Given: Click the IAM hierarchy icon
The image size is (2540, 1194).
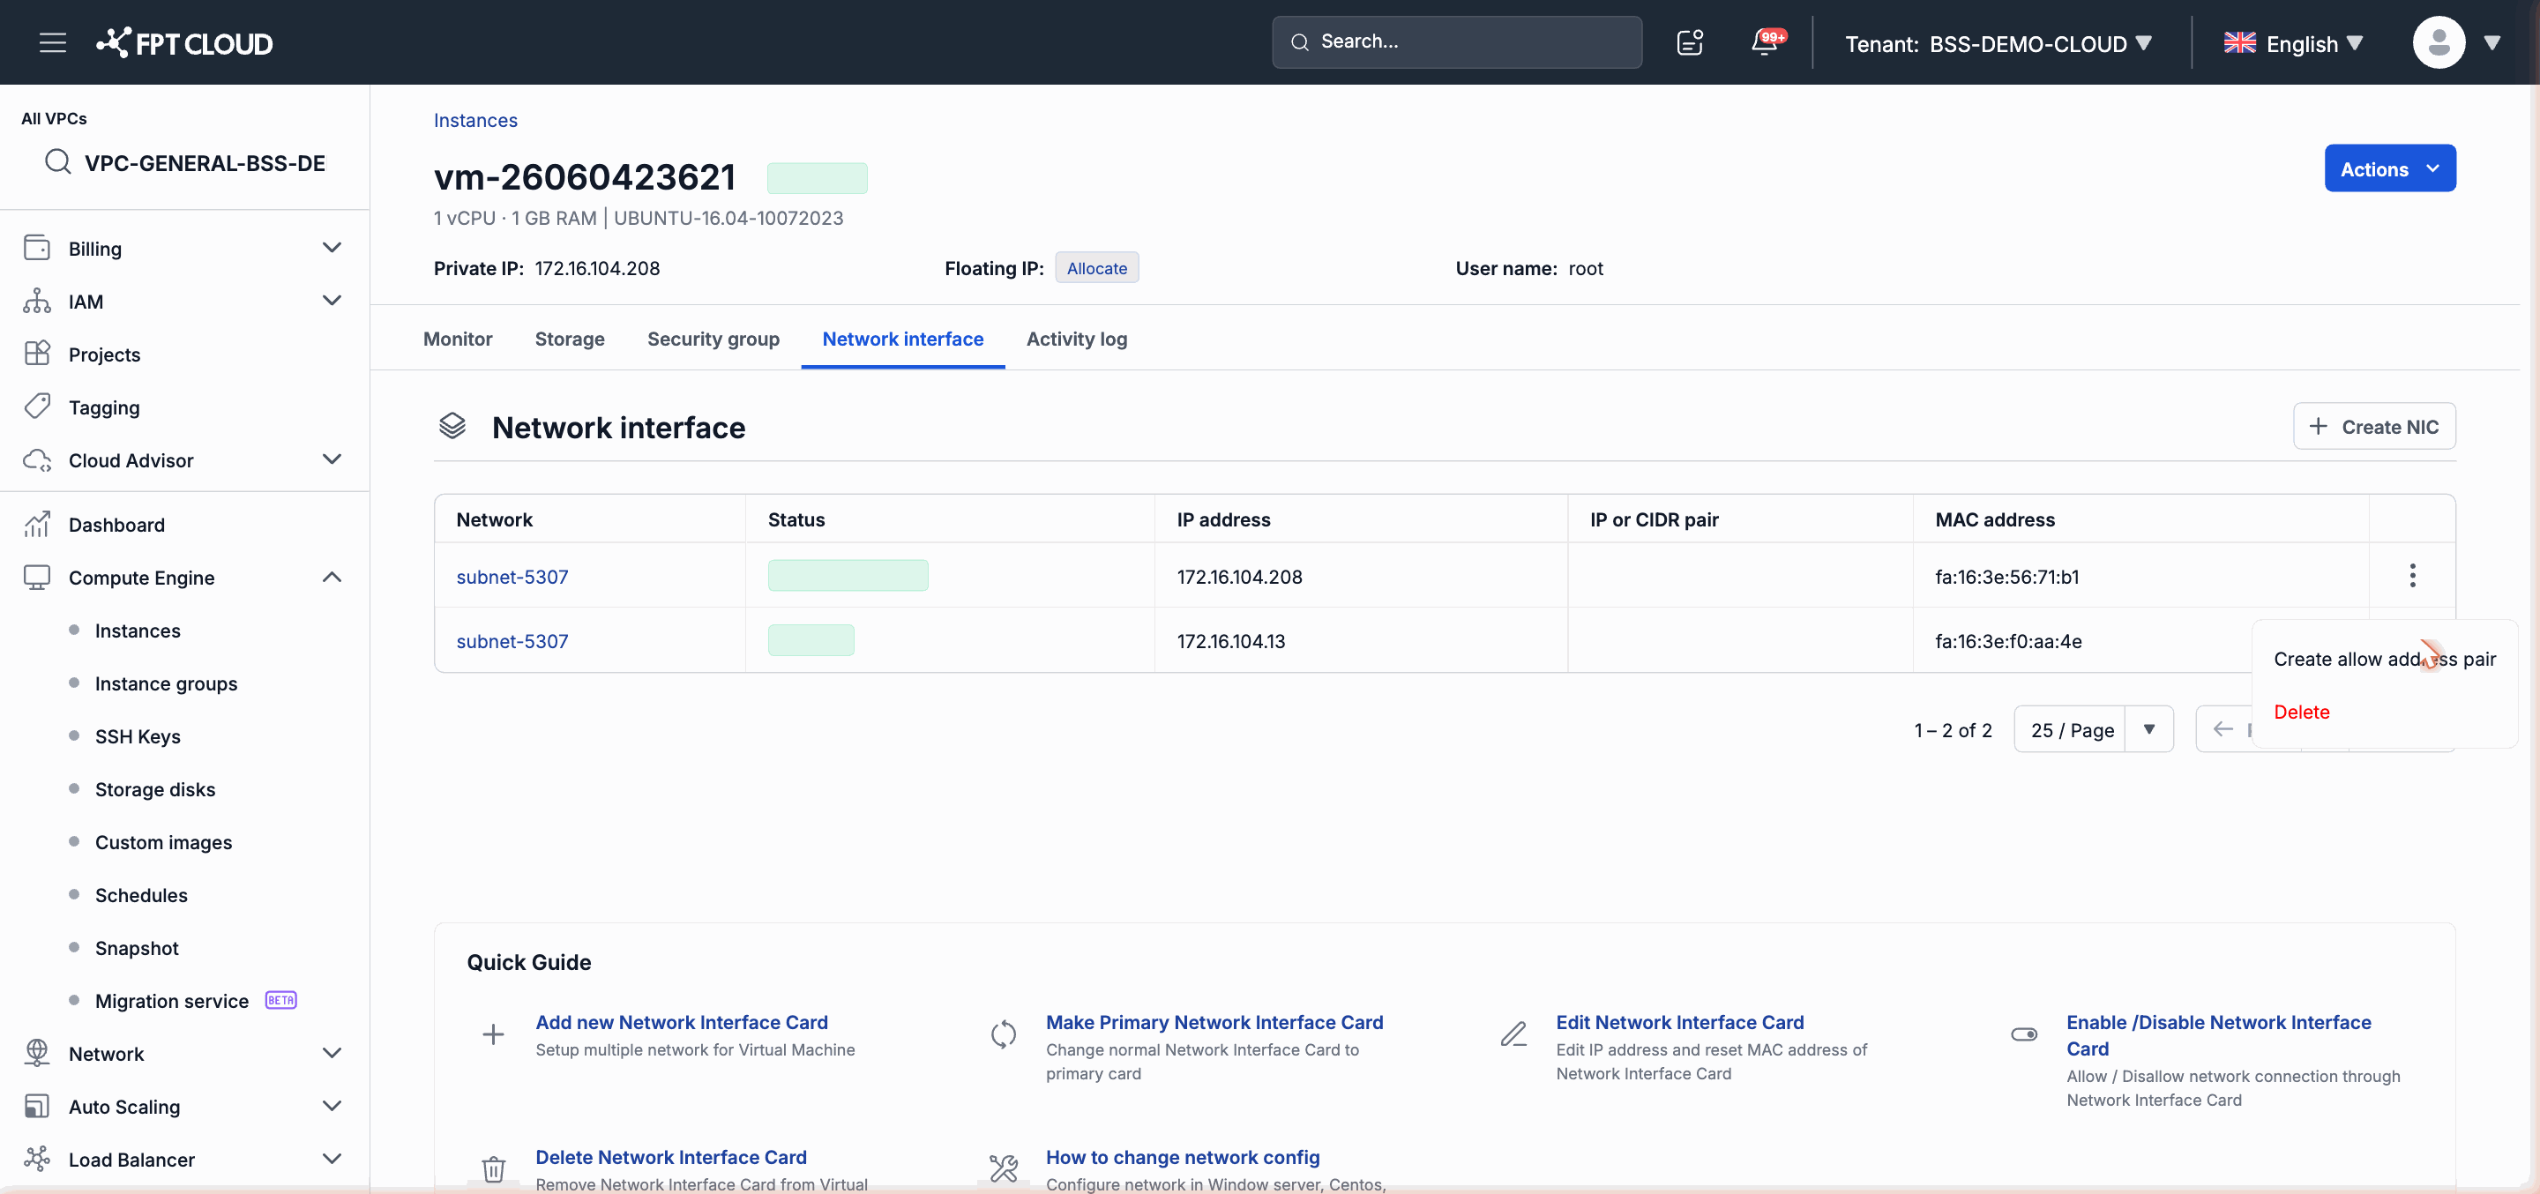Looking at the screenshot, I should pyautogui.click(x=36, y=301).
